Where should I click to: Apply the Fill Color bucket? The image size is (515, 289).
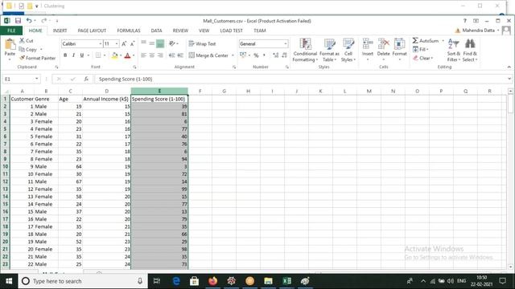coord(114,55)
